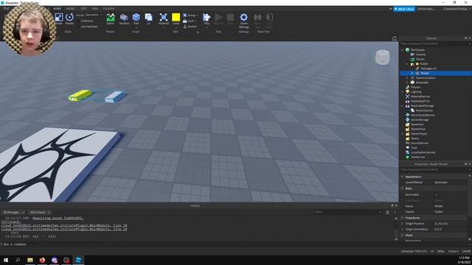This screenshot has width=472, height=265.
Task: Collapse the Data properties section
Action: point(403,188)
